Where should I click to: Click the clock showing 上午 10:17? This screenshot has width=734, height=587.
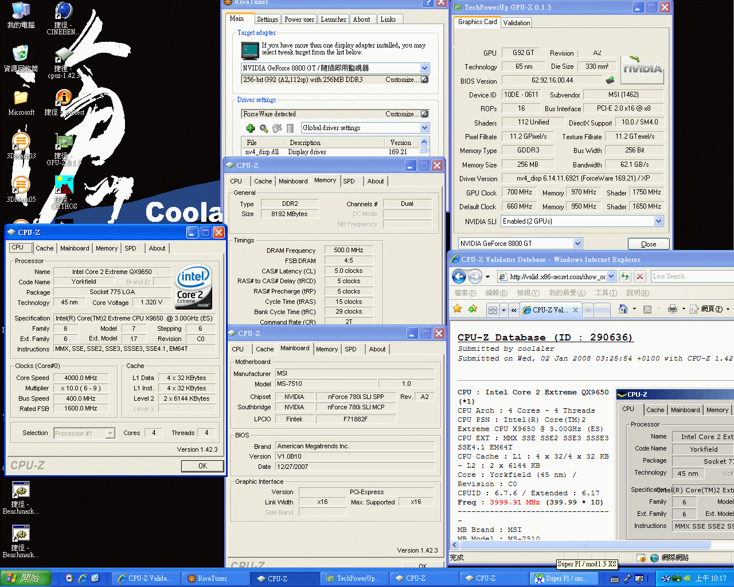click(x=710, y=578)
